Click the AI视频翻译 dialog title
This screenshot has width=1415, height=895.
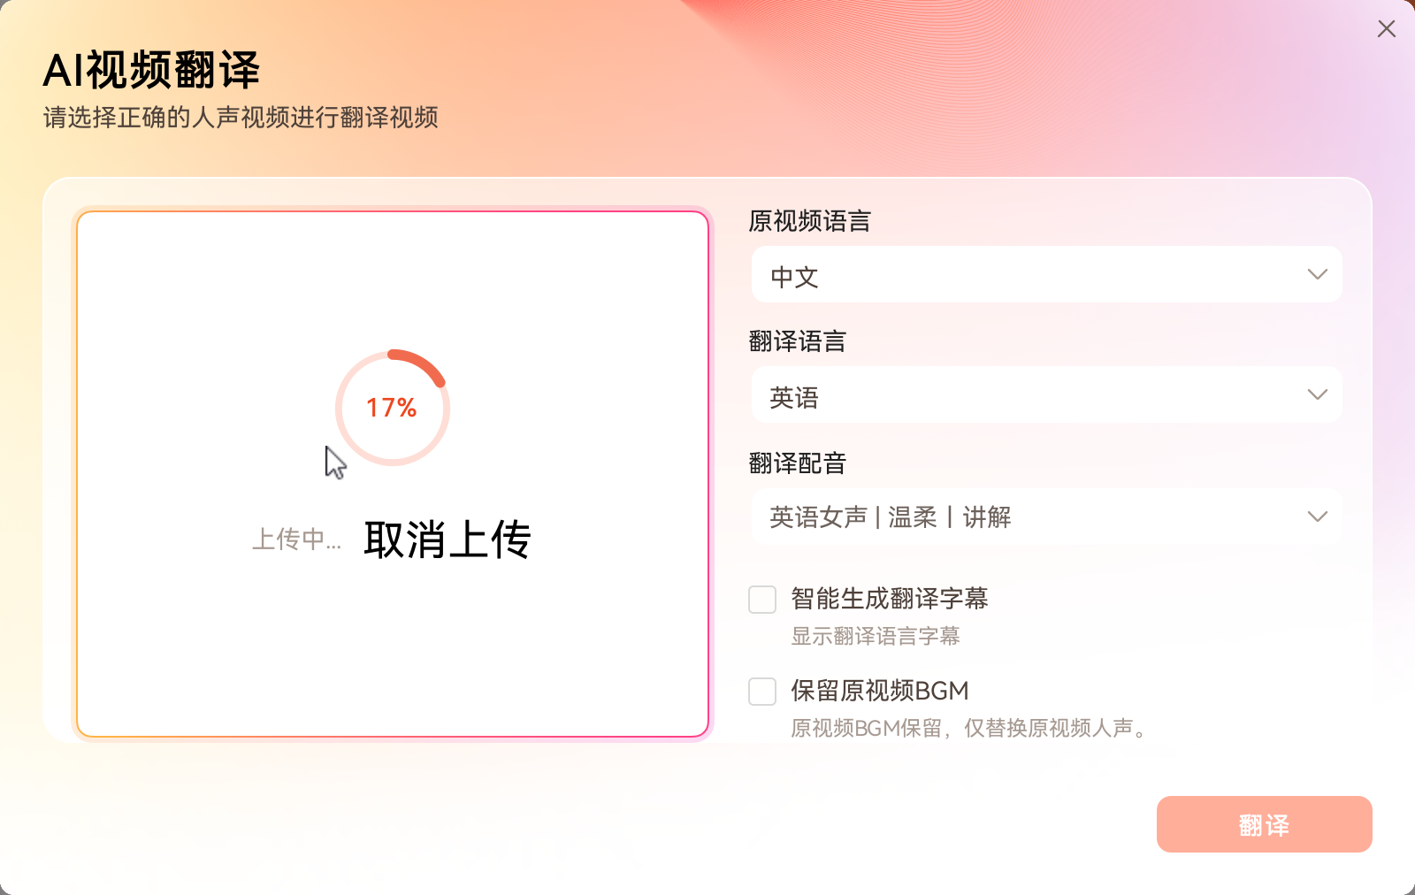(x=152, y=71)
